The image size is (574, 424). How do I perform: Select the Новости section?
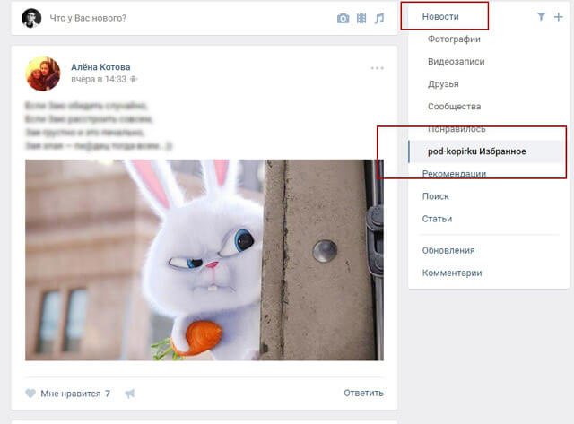click(440, 17)
